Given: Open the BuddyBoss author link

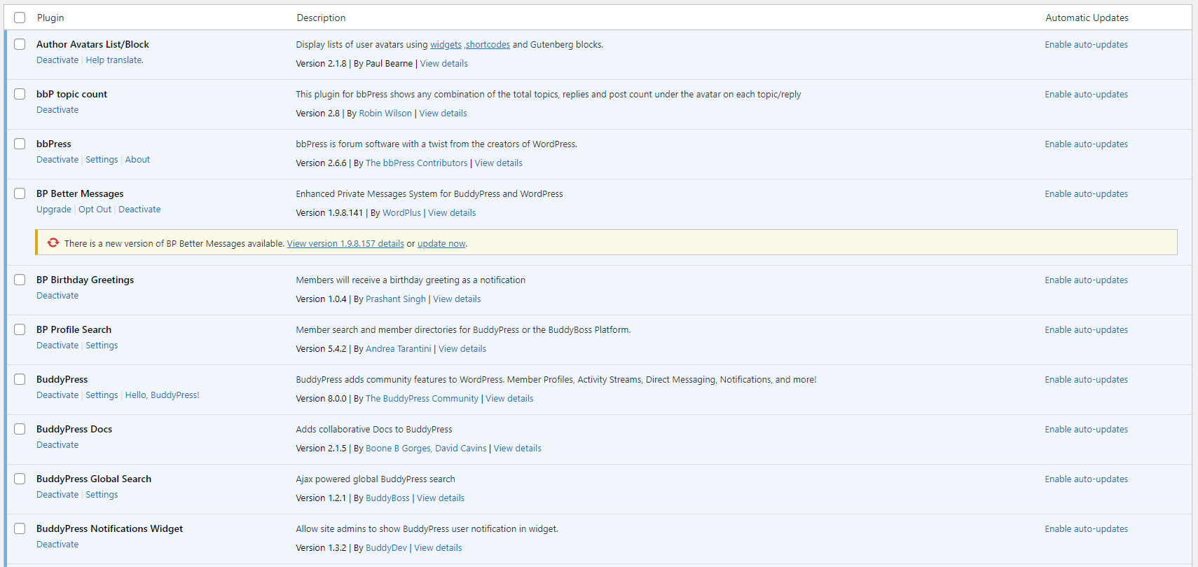Looking at the screenshot, I should coord(387,498).
